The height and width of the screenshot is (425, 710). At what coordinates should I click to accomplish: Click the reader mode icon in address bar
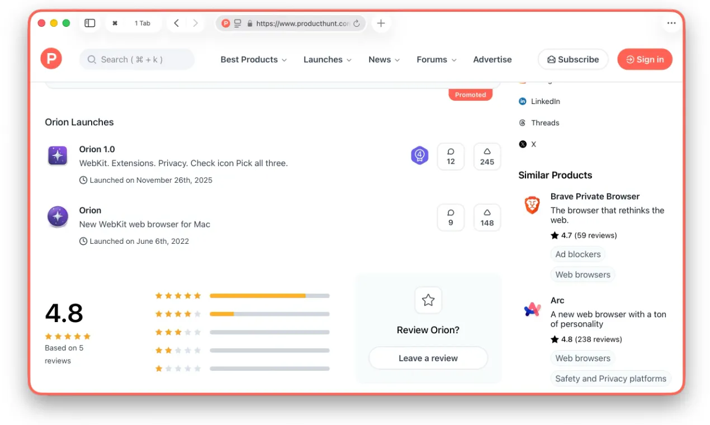(238, 23)
